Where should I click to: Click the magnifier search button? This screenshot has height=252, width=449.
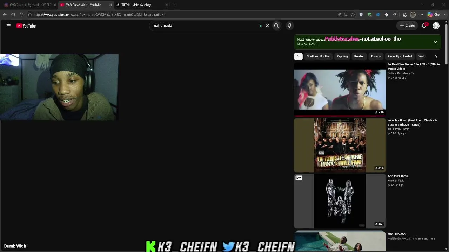276,26
